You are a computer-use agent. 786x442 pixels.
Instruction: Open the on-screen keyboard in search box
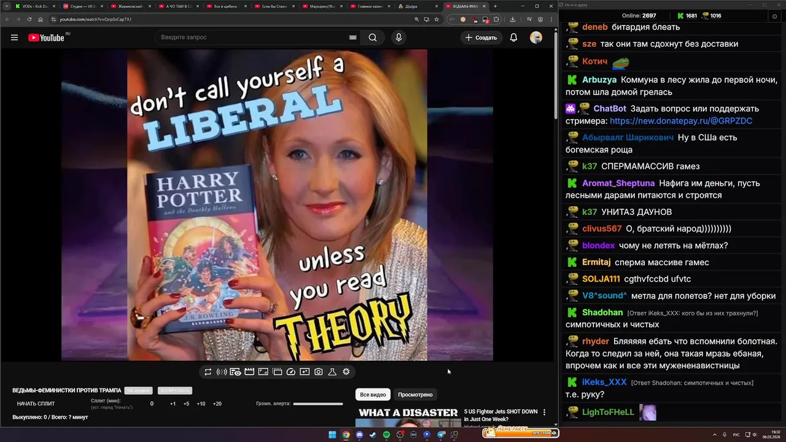pyautogui.click(x=352, y=37)
